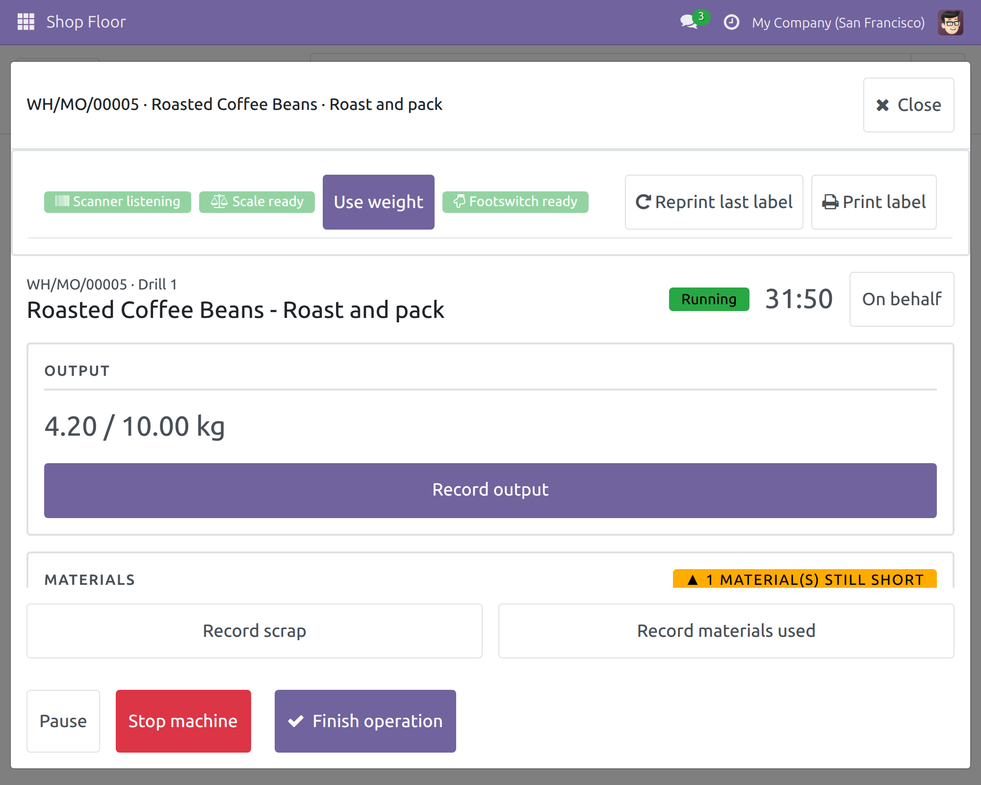Close the work order dialog

(x=908, y=105)
